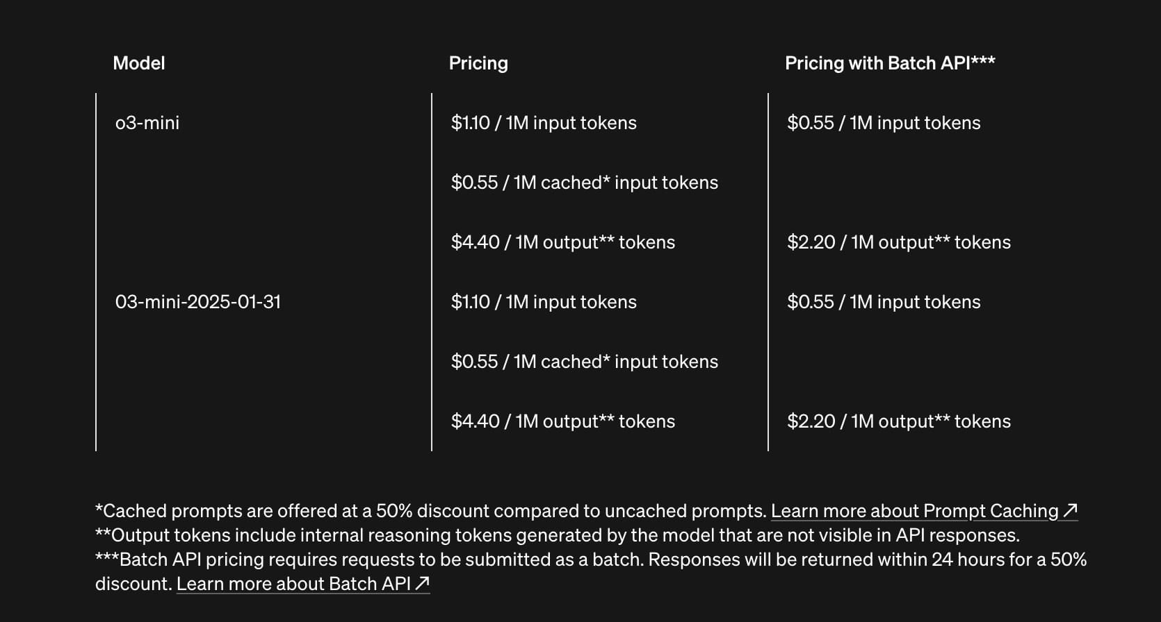Image resolution: width=1161 pixels, height=622 pixels.
Task: Click the Pricing with Batch API column header
Action: pos(890,63)
